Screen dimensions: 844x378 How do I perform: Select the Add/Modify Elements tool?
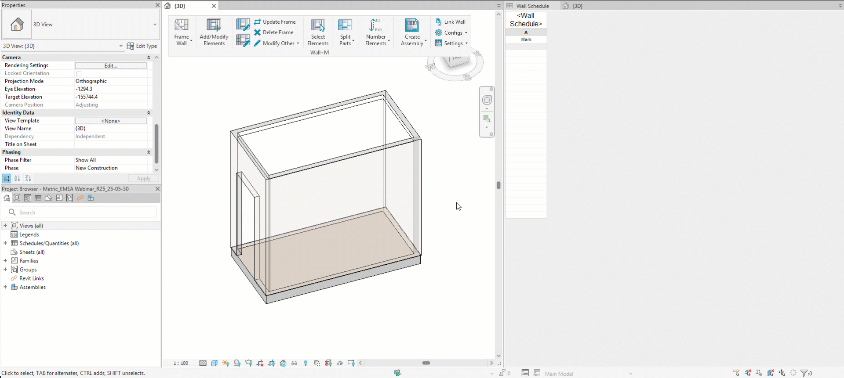(x=214, y=25)
